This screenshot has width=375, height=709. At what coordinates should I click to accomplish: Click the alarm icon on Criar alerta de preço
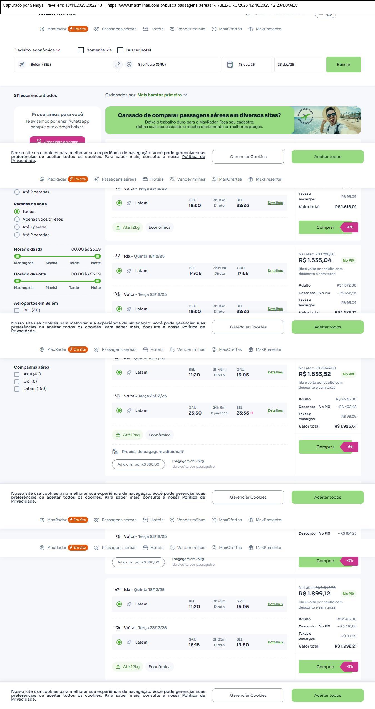click(39, 141)
